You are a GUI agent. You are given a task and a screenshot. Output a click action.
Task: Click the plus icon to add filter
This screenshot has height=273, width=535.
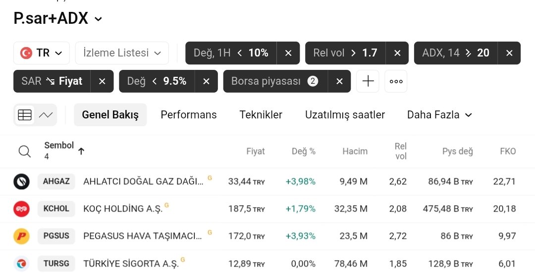coord(368,81)
